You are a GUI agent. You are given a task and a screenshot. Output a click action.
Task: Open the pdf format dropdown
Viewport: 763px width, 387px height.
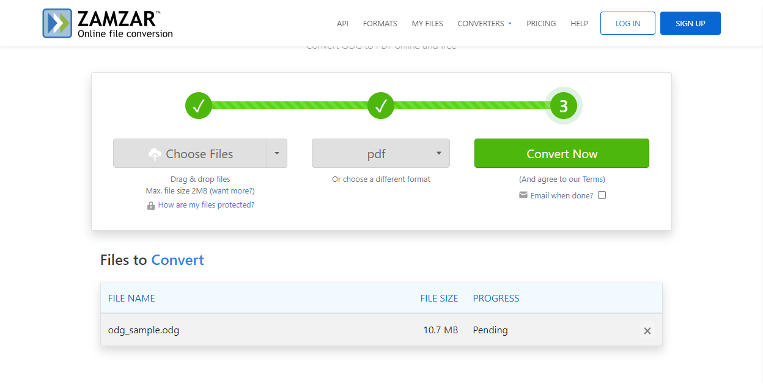[381, 153]
